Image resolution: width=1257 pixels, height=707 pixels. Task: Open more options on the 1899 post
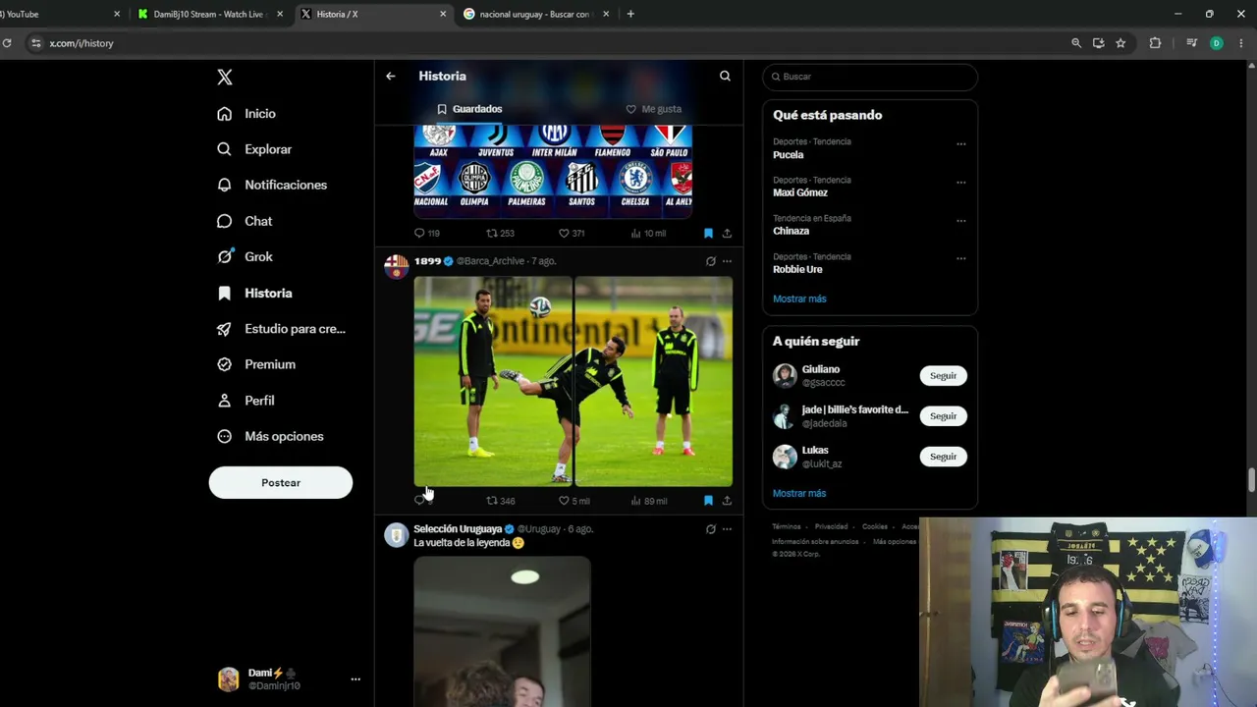pyautogui.click(x=727, y=261)
